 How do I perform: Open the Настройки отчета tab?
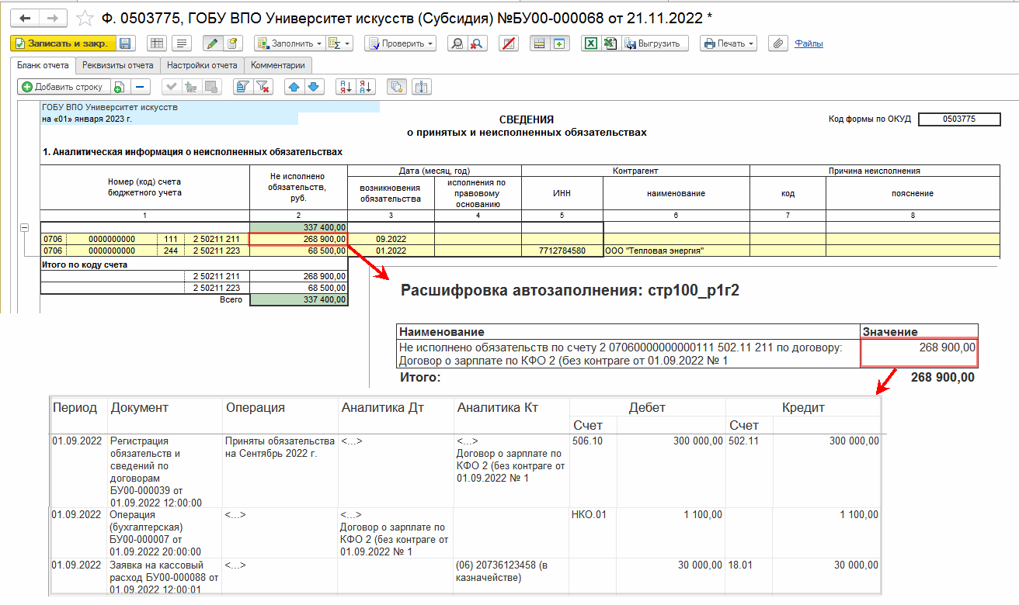202,65
